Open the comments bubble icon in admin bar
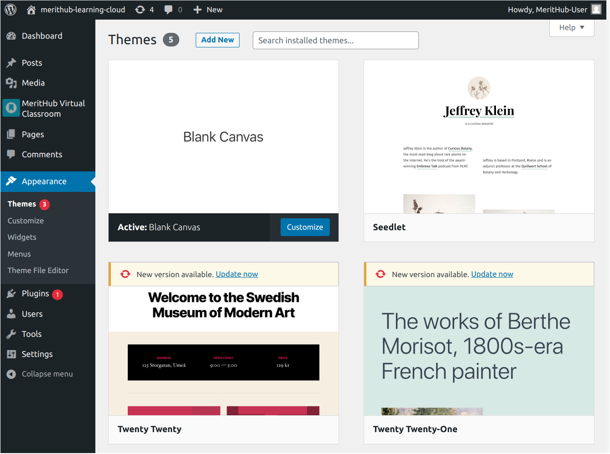Screen dimensions: 610x454 click(x=168, y=10)
